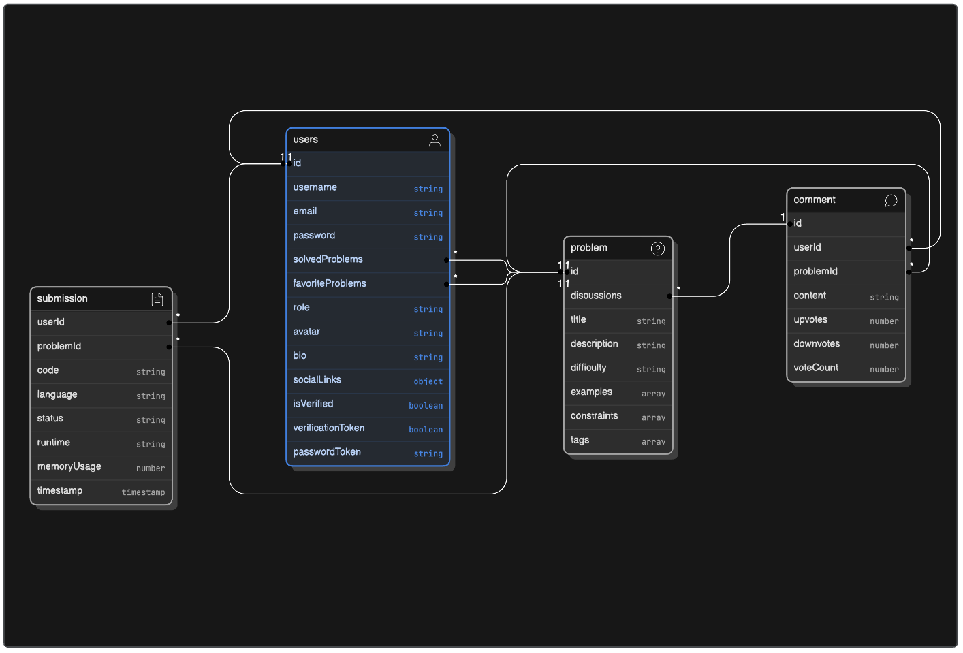
Task: Click the bio field in users
Action: click(368, 356)
